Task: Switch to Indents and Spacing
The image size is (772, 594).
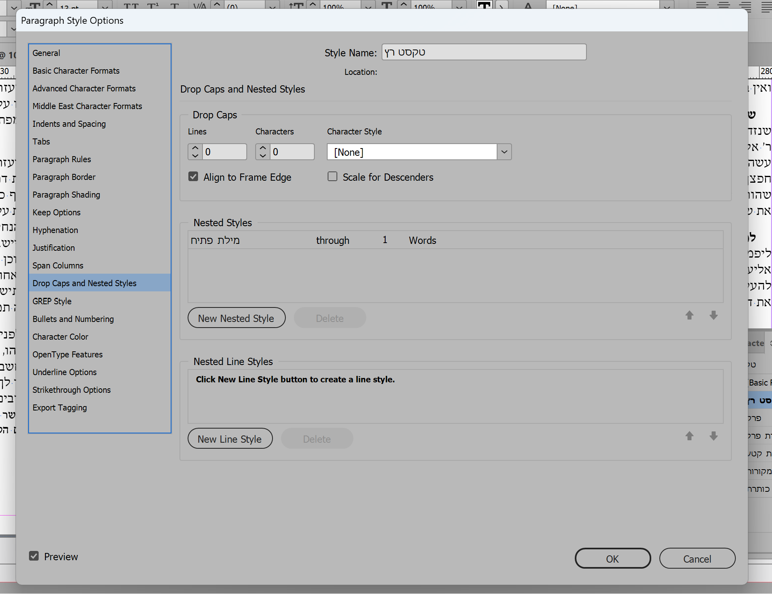Action: pos(100,124)
